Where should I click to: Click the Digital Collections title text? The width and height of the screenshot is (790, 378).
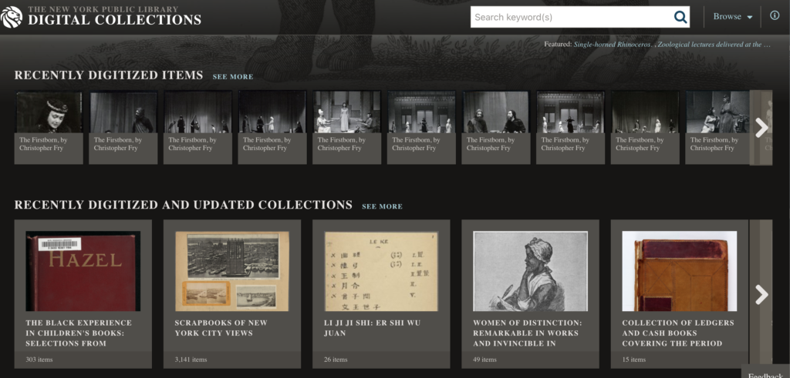coord(114,20)
